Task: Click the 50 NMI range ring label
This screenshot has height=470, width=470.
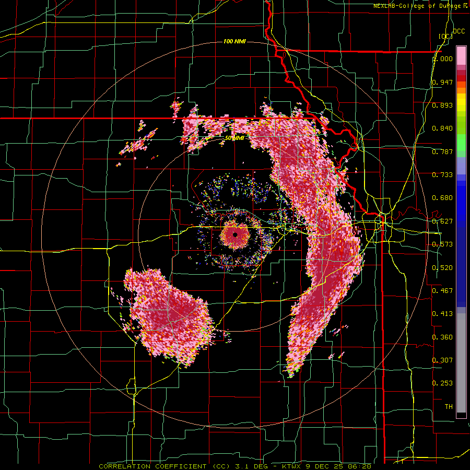Action: pos(234,138)
